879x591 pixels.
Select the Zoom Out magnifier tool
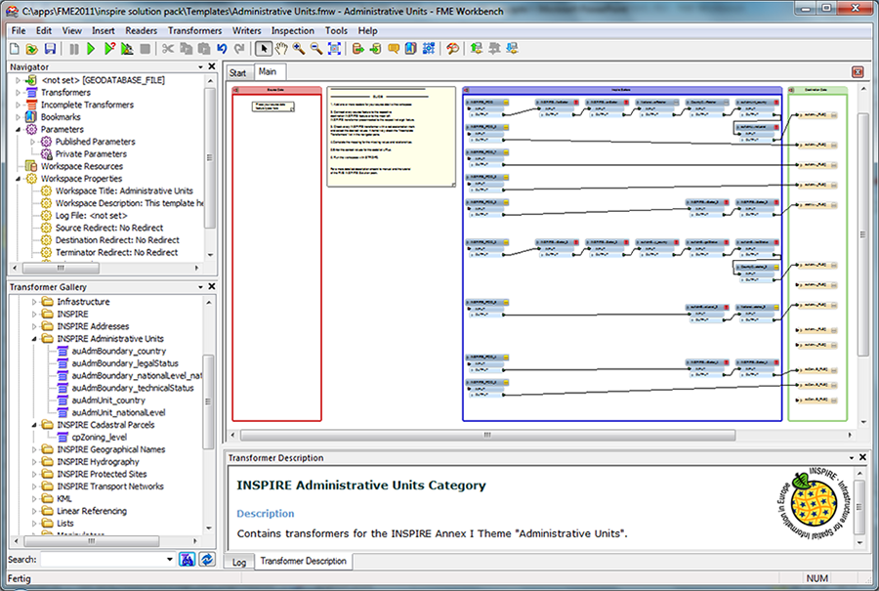click(x=316, y=50)
